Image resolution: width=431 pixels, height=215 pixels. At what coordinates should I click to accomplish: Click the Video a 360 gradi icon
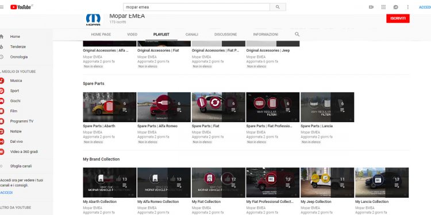pyautogui.click(x=2, y=152)
